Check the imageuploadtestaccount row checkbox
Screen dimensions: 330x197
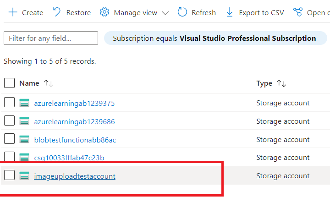point(9,175)
